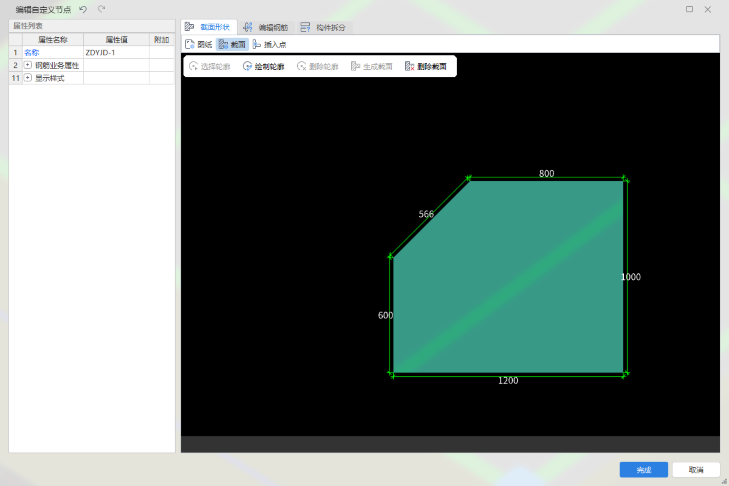The width and height of the screenshot is (729, 486).
Task: Edit the ZDYJD-1 name value field
Action: [x=116, y=53]
